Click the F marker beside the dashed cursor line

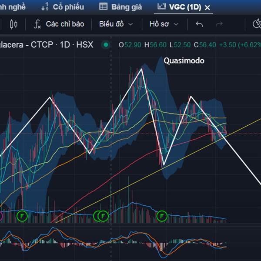[103, 216]
